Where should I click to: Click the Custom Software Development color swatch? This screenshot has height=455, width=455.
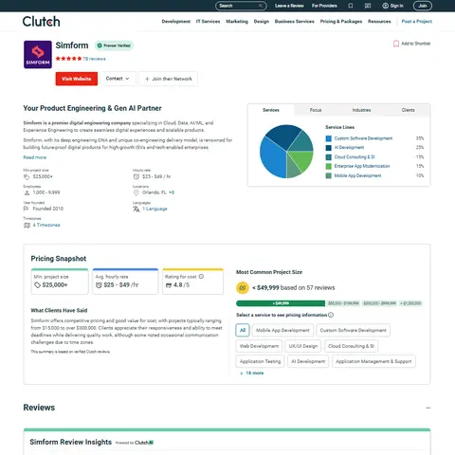[x=329, y=138]
